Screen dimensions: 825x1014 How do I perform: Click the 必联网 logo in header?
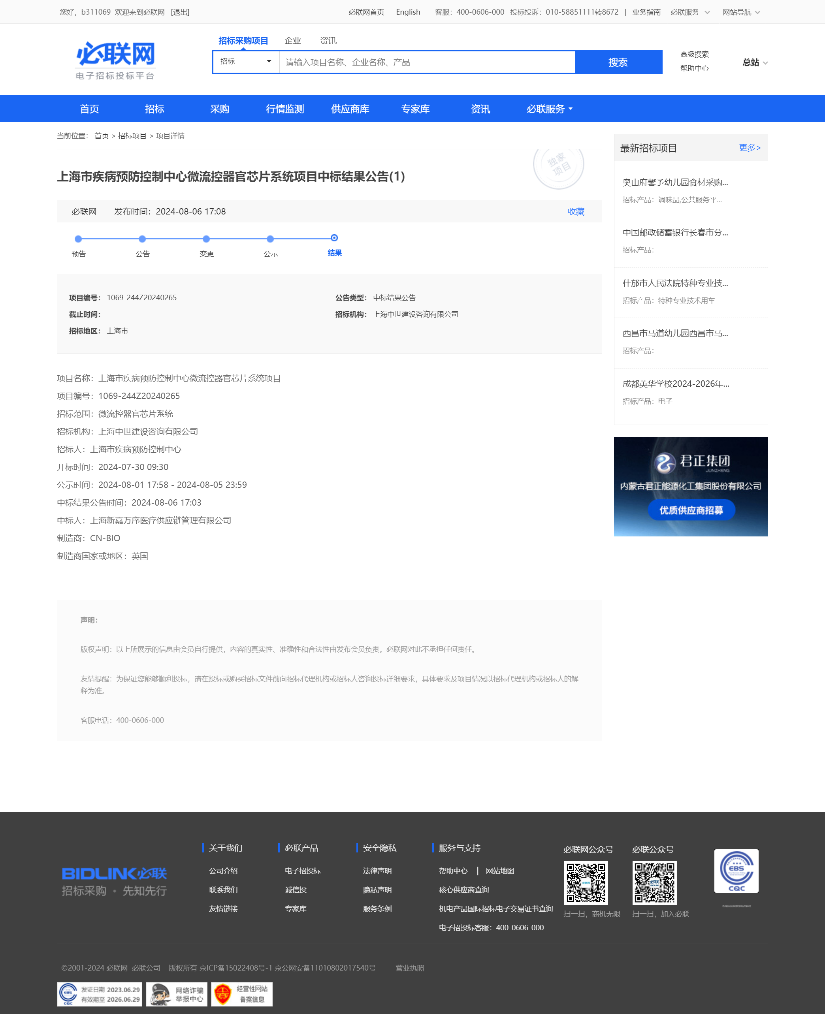(x=115, y=61)
